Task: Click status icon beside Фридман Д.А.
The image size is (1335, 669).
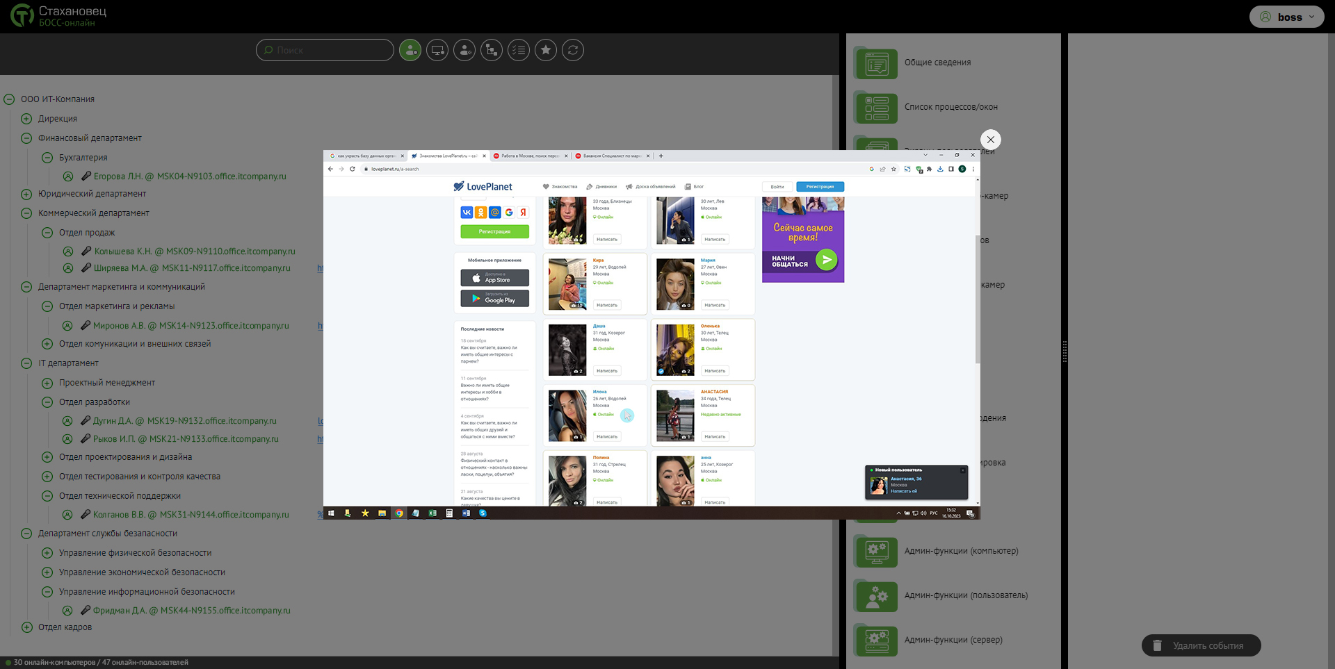Action: 67,611
